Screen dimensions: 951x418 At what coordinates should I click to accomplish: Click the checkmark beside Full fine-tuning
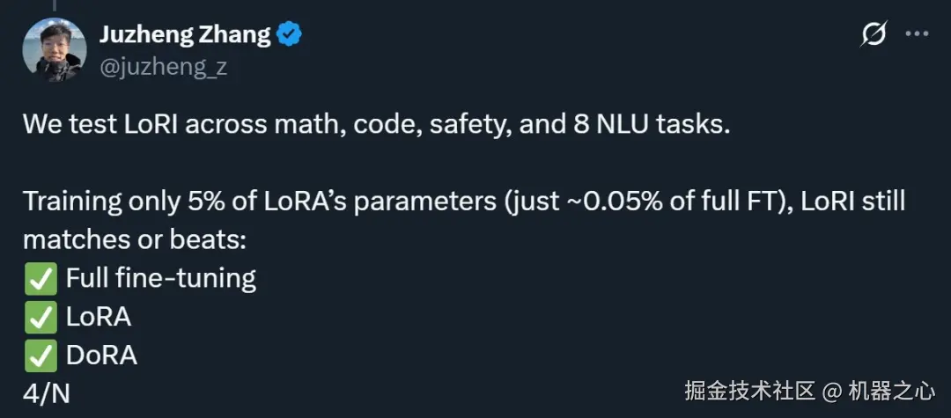[x=40, y=279]
